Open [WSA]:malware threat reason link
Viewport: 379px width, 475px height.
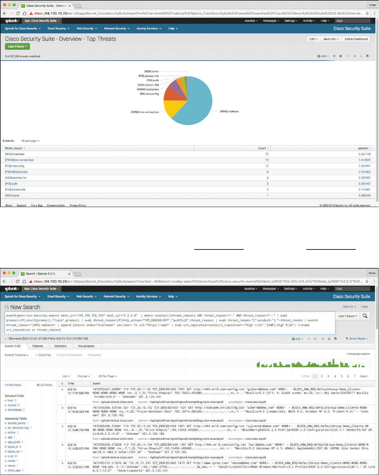pos(15,154)
